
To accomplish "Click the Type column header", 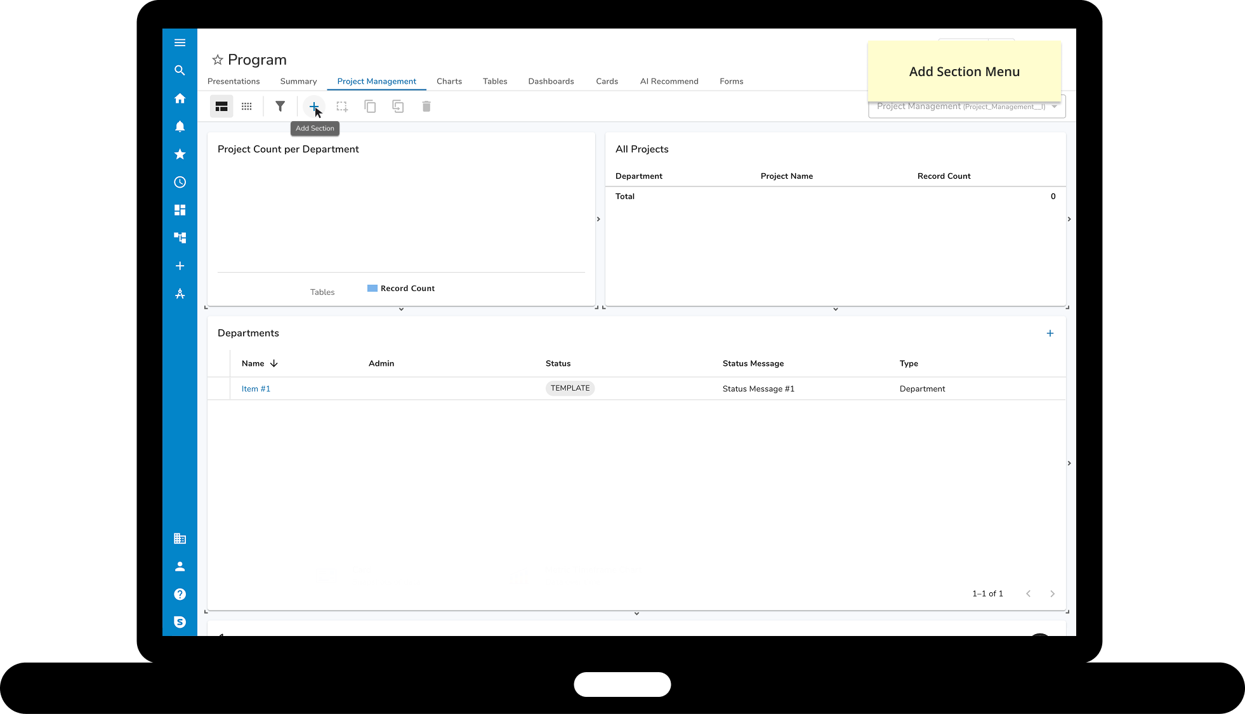I will pos(909,364).
